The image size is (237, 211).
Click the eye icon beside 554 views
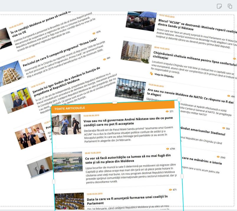coord(224,128)
